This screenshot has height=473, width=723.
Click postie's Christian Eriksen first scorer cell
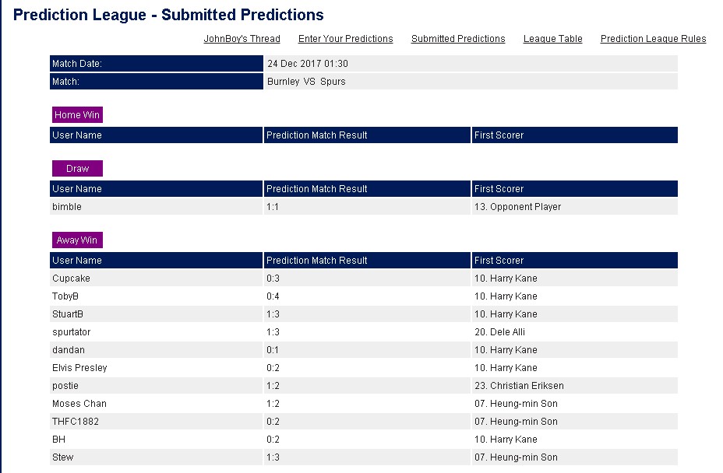574,386
